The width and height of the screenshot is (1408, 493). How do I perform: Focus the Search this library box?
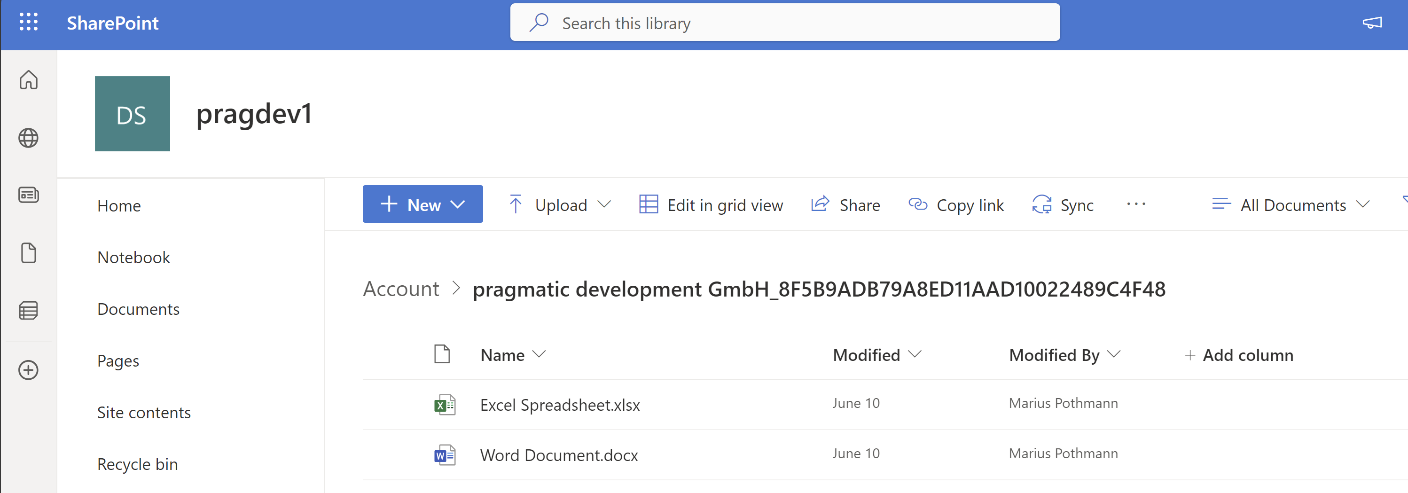tap(785, 23)
